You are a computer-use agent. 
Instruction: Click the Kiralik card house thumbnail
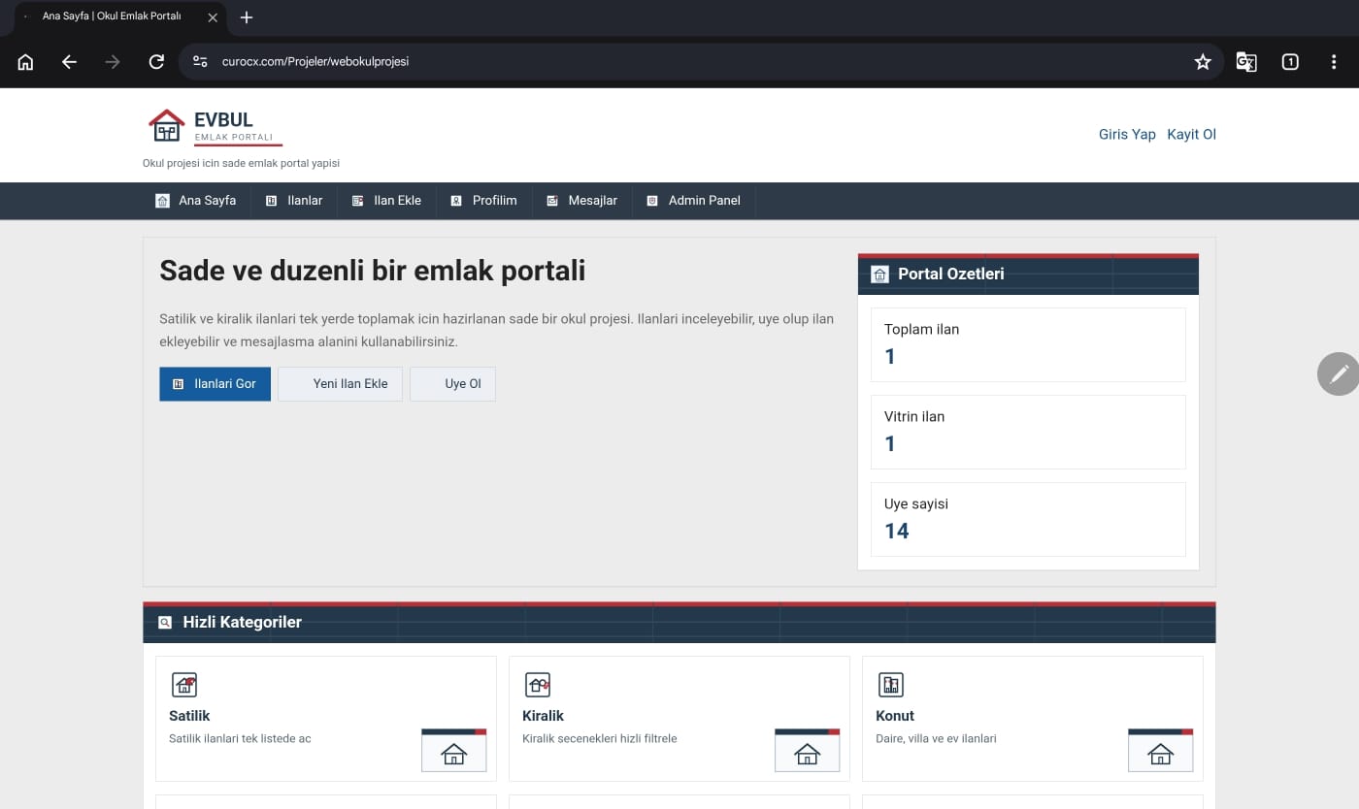point(807,750)
